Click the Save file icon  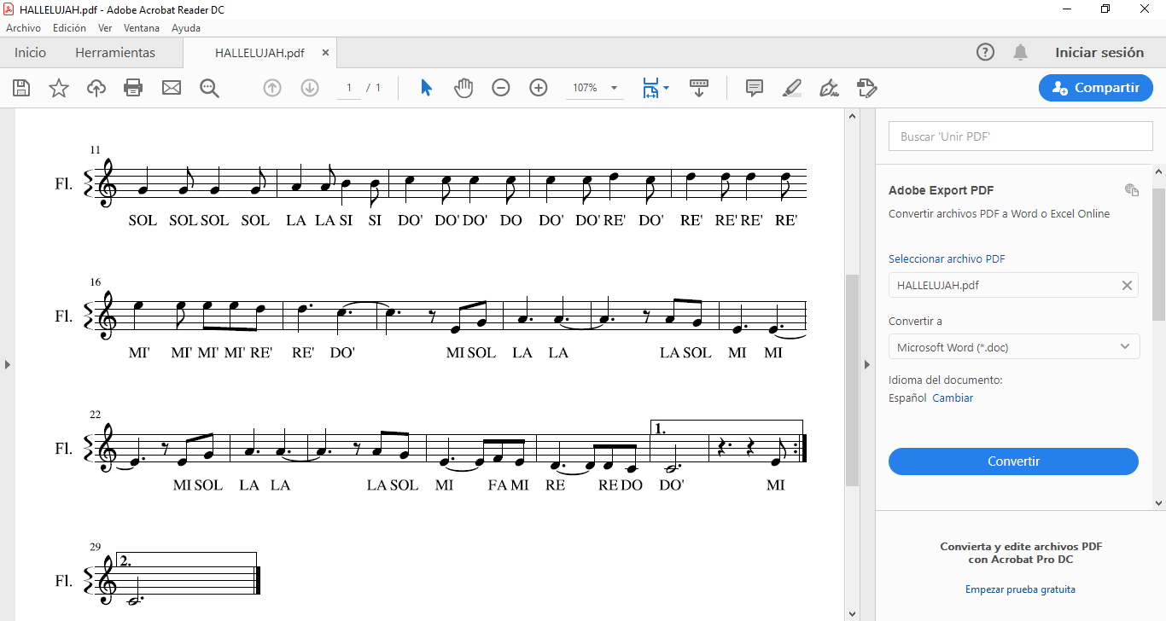[21, 88]
